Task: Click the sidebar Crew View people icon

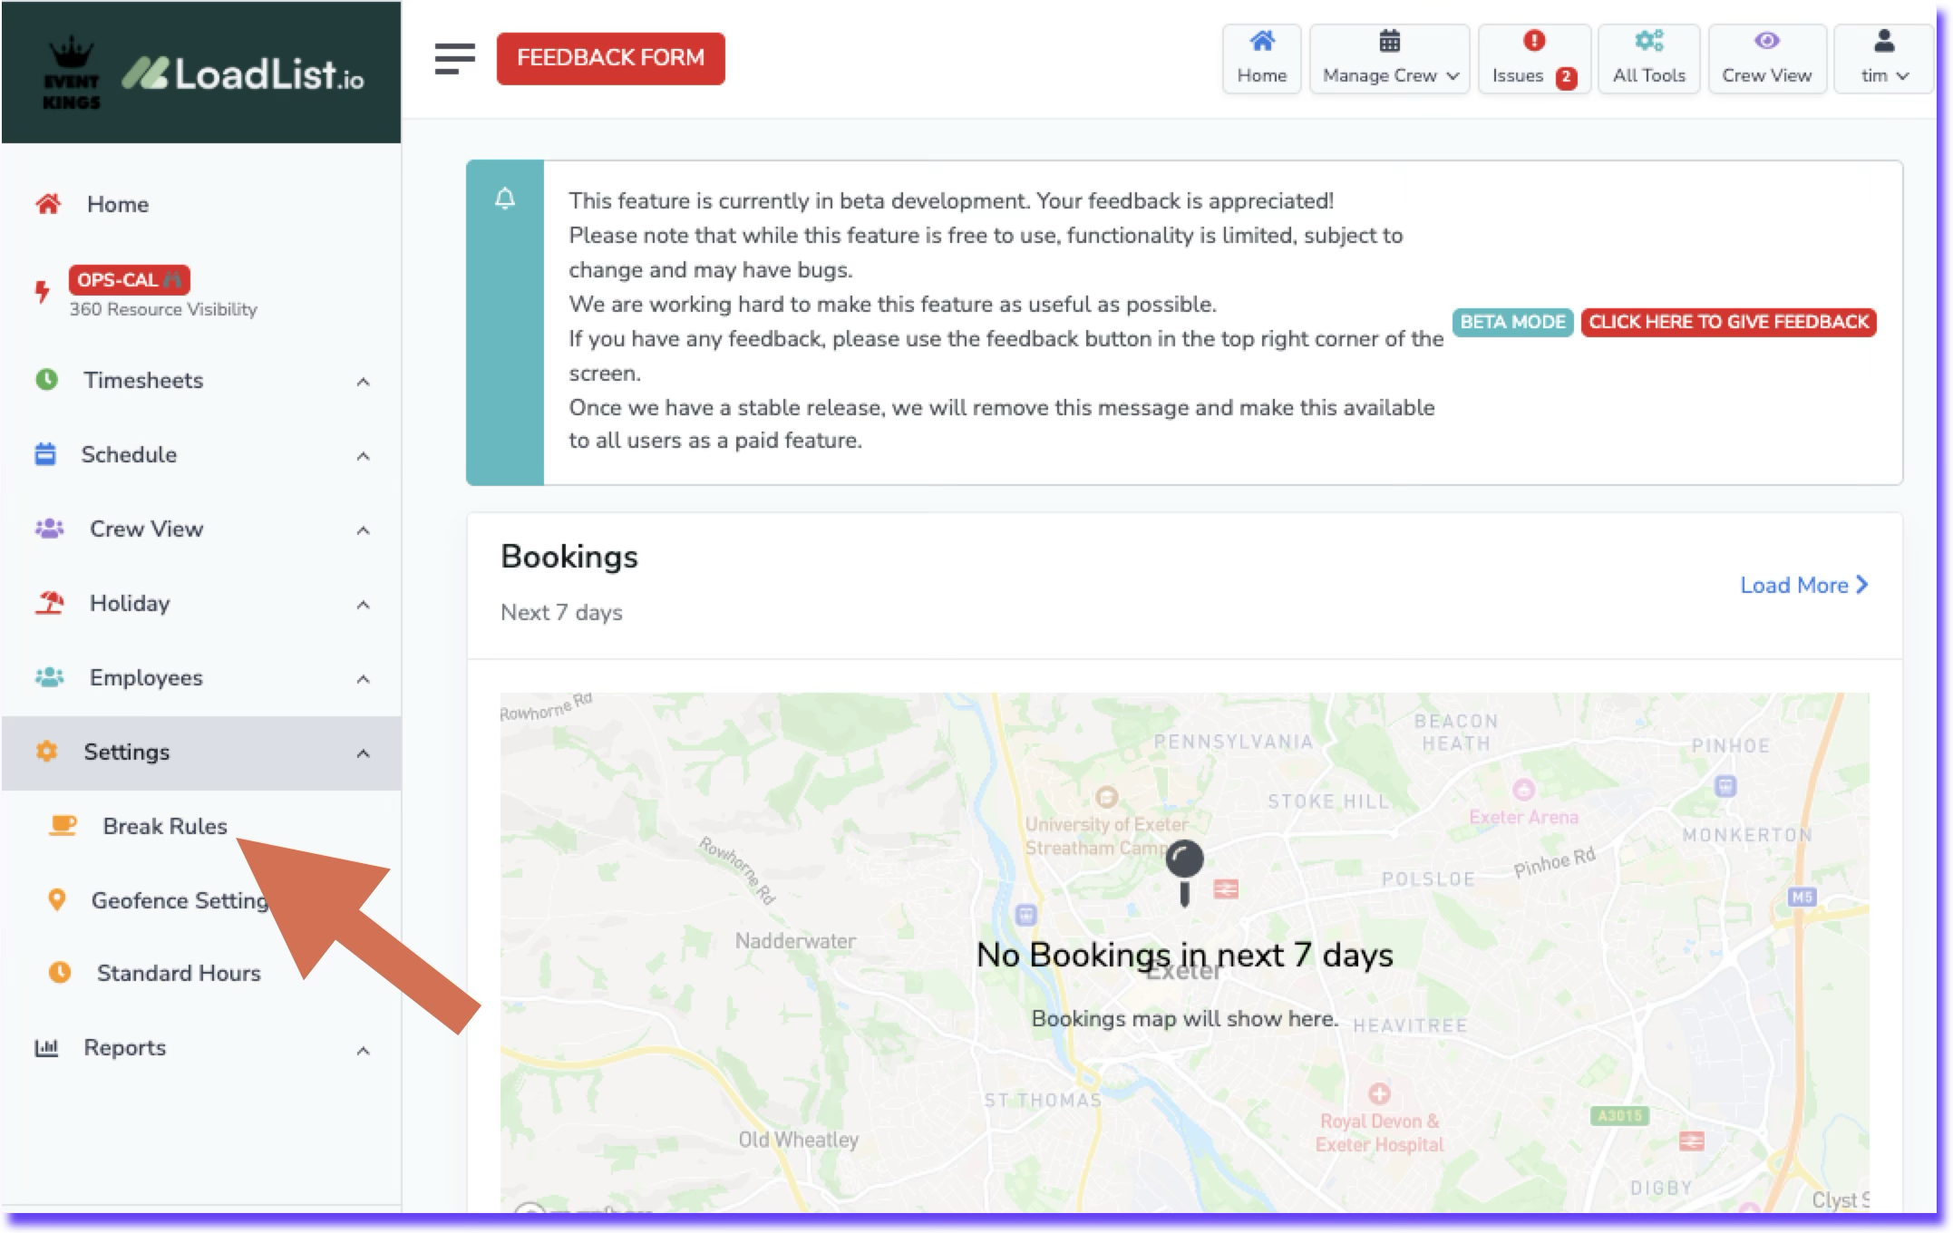Action: pos(49,529)
